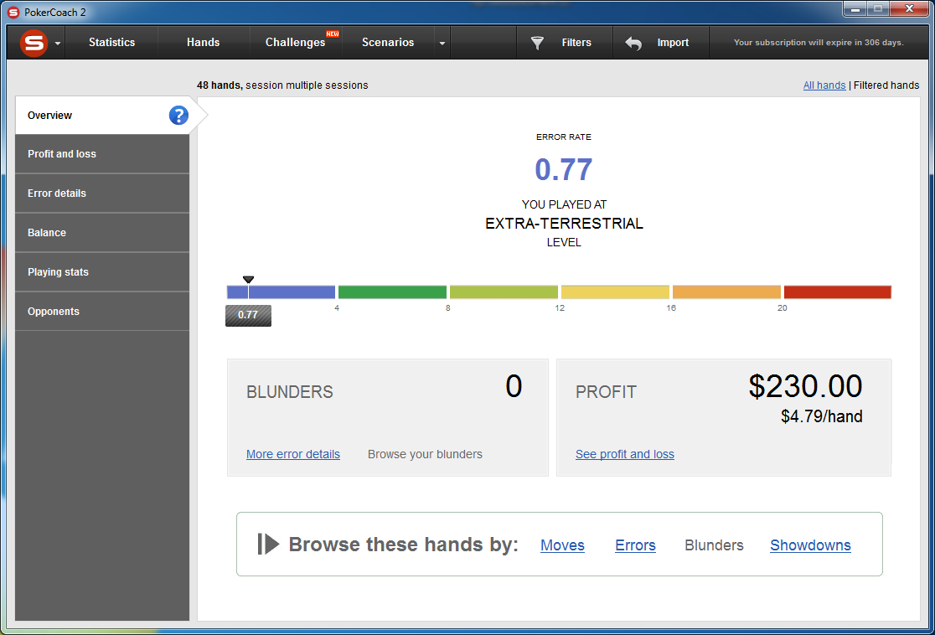Click the blue question mark help icon
This screenshot has height=635, width=935.
[178, 115]
